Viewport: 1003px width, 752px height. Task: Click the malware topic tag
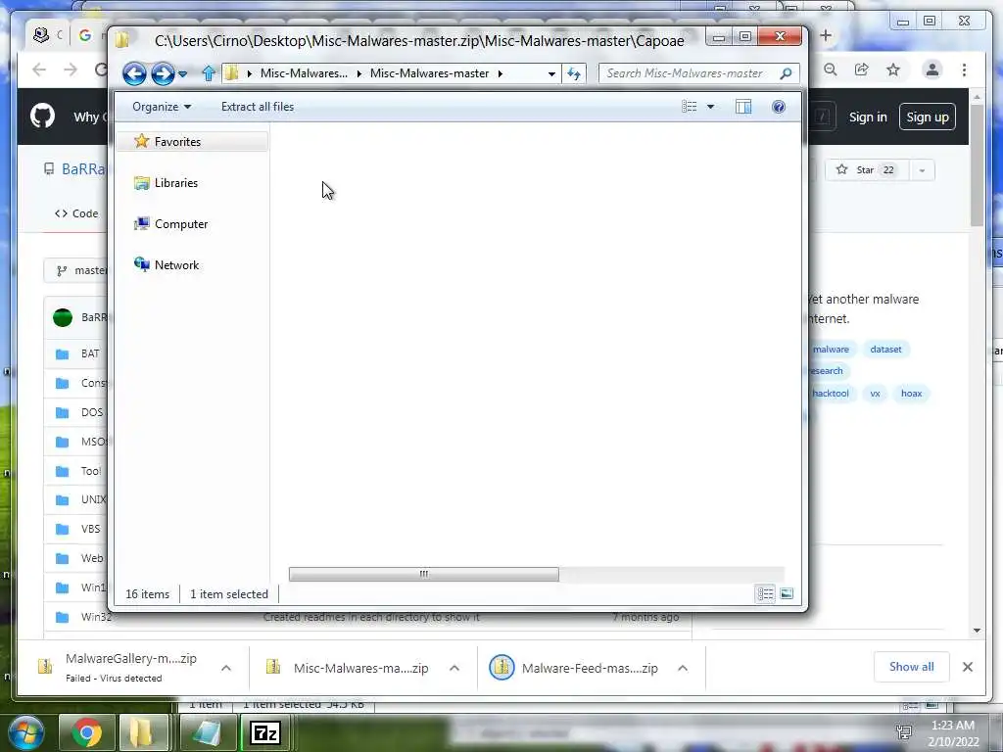[831, 350]
